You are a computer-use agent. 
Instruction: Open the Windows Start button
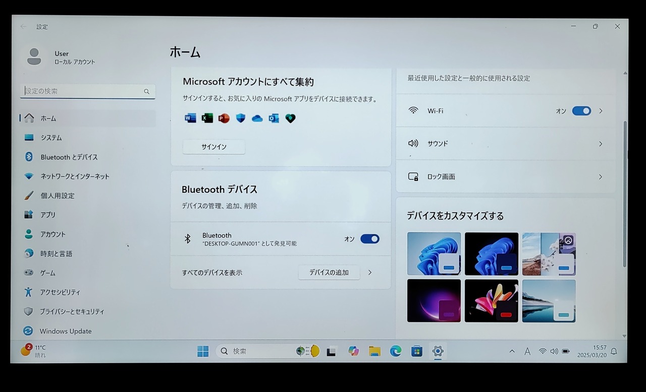[203, 351]
